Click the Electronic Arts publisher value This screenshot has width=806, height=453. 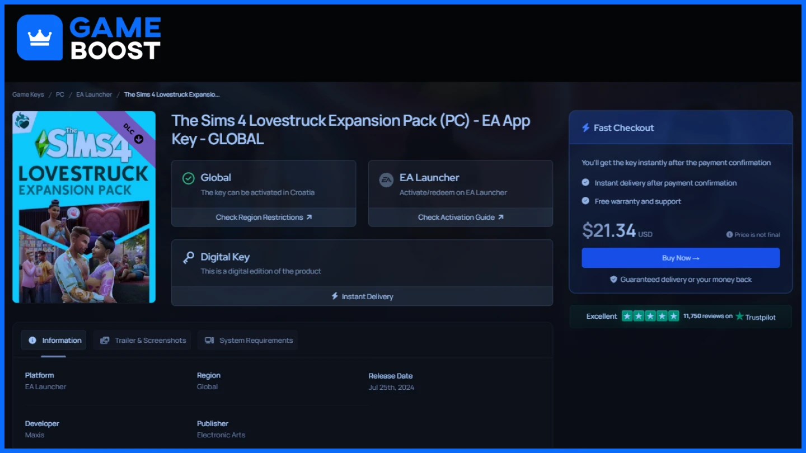coord(221,435)
